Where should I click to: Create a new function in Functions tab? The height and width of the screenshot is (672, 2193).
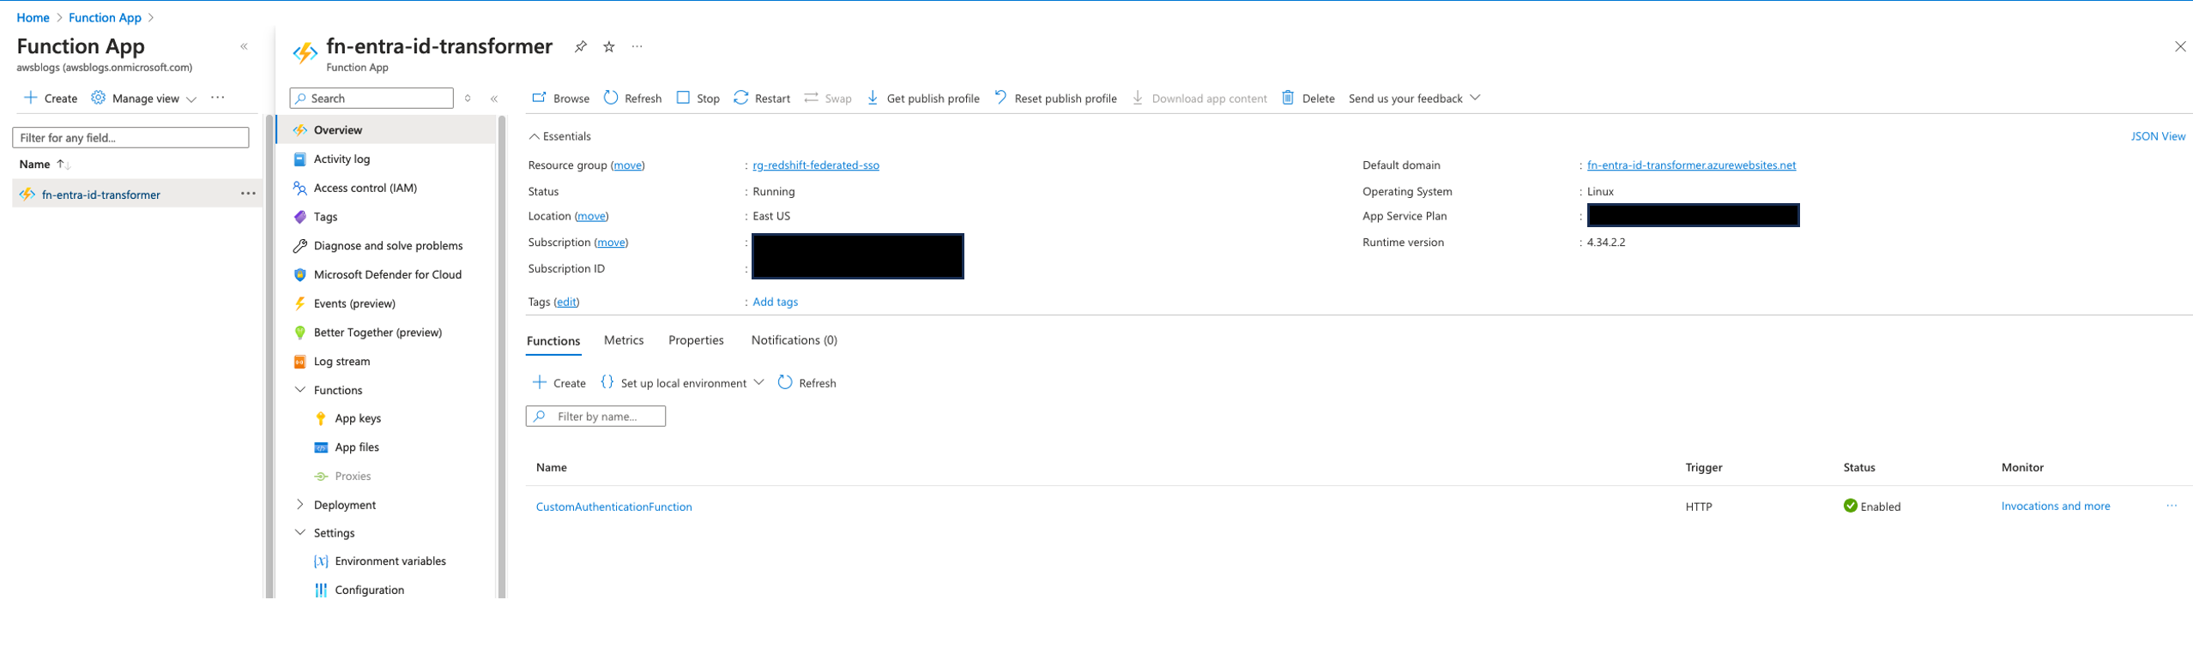pyautogui.click(x=559, y=383)
